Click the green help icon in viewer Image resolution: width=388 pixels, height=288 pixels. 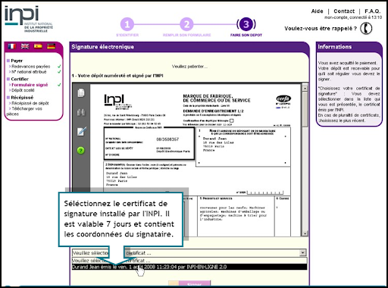(81, 151)
